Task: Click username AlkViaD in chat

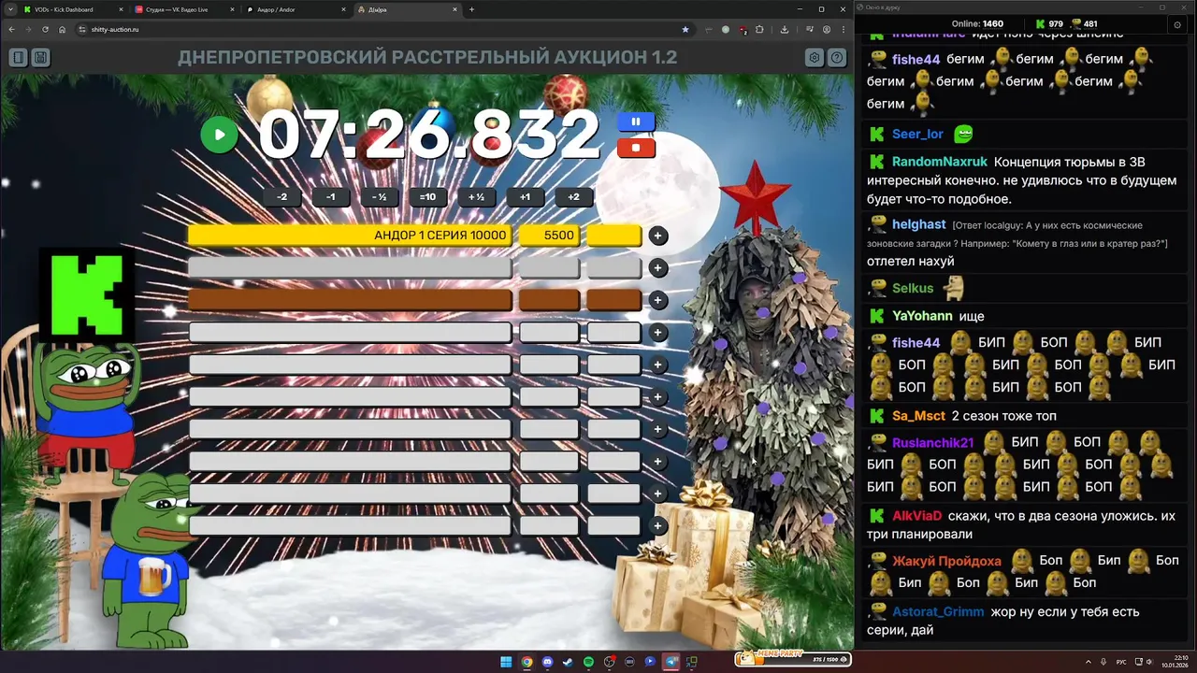Action: click(916, 516)
